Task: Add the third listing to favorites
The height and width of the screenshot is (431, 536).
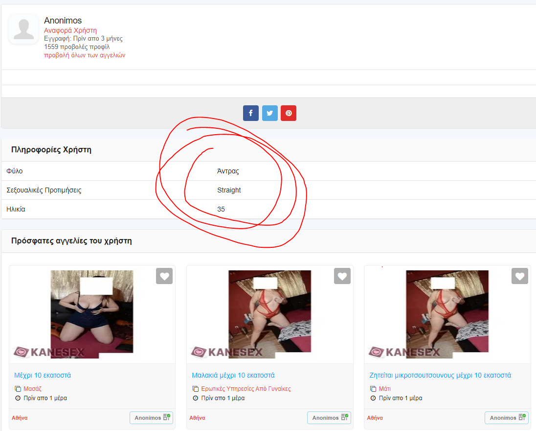Action: point(519,276)
